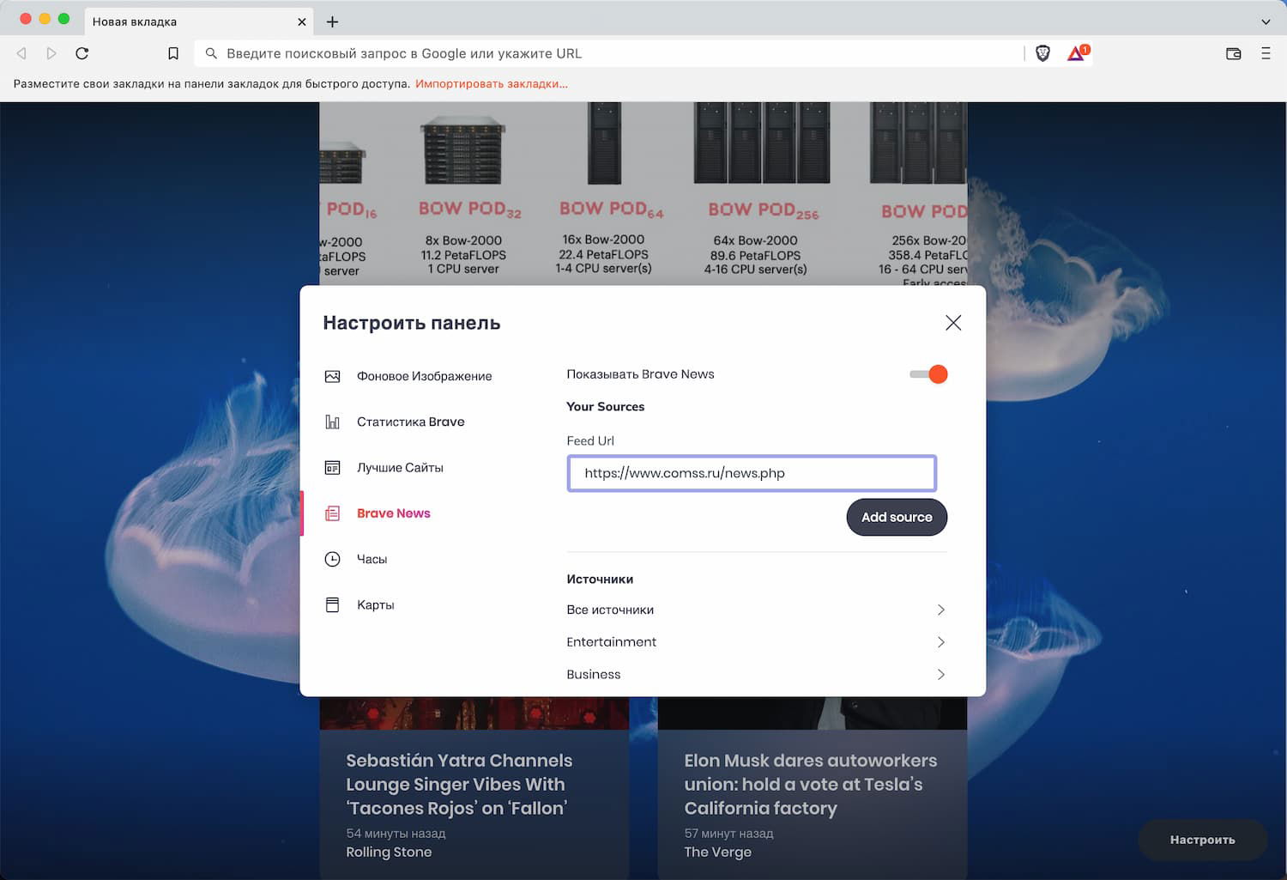
Task: Click the 'Your Sources' heading
Action: [606, 407]
